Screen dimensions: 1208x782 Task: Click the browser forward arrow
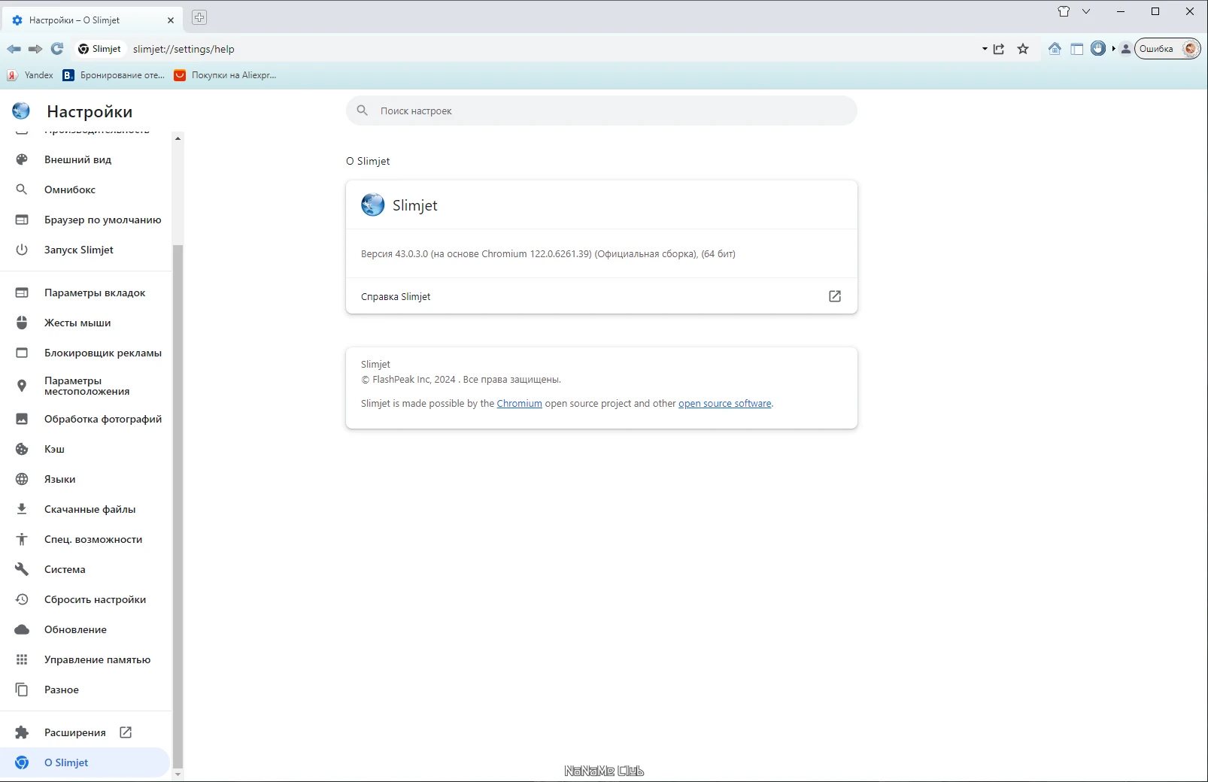(x=35, y=49)
